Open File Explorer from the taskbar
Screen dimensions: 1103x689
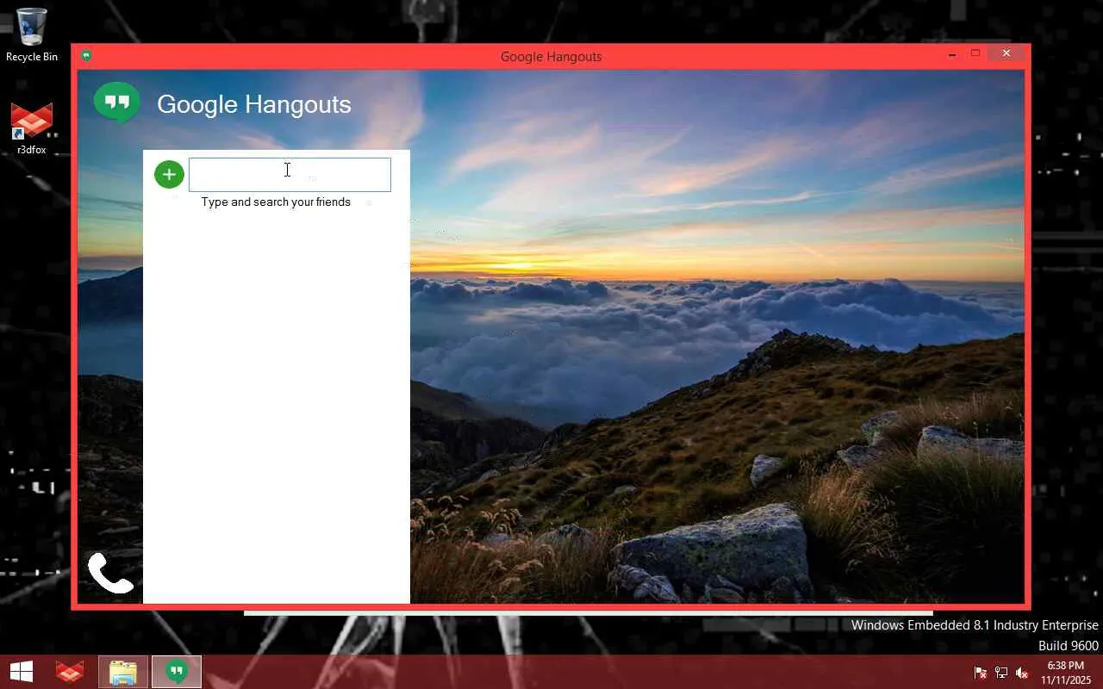coord(123,672)
